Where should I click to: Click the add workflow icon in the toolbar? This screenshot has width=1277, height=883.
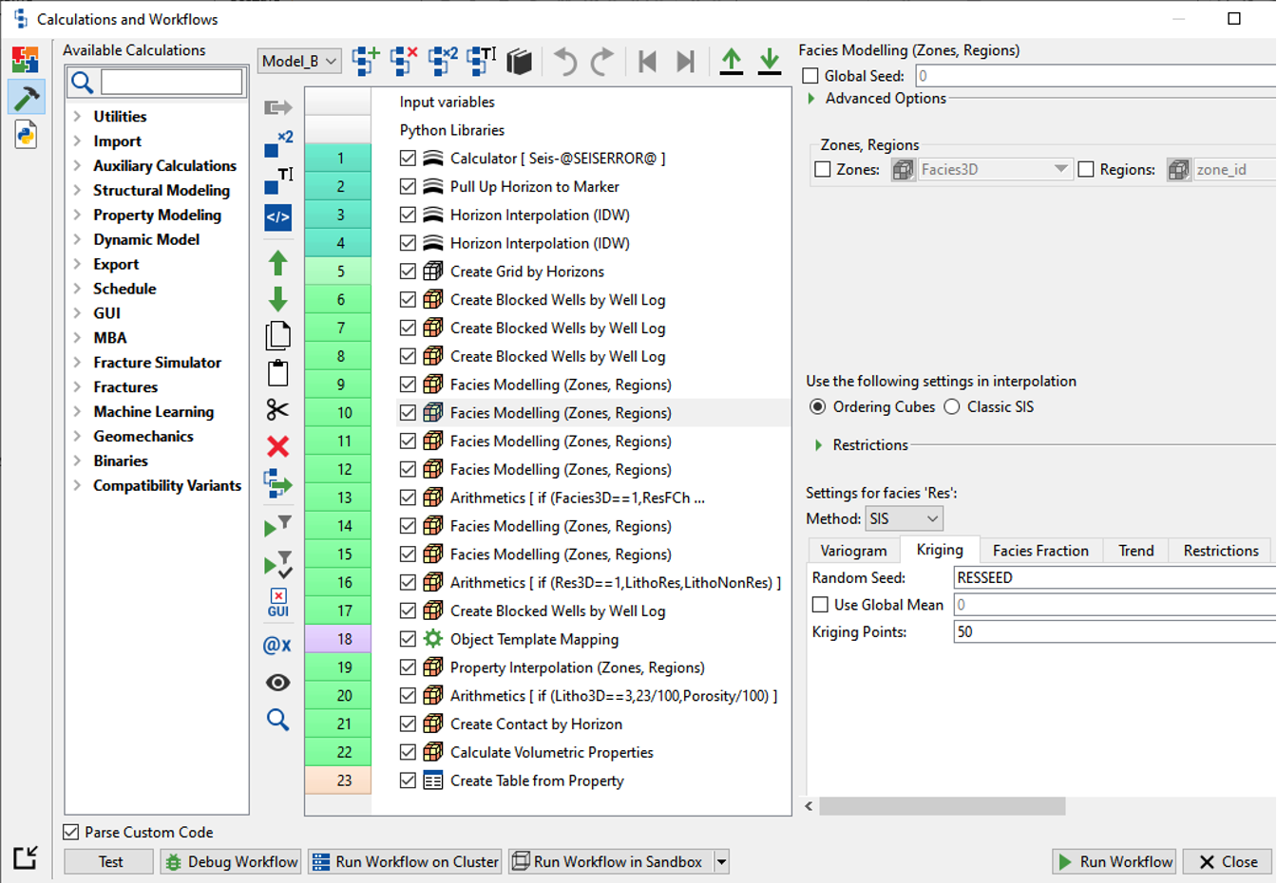[366, 61]
